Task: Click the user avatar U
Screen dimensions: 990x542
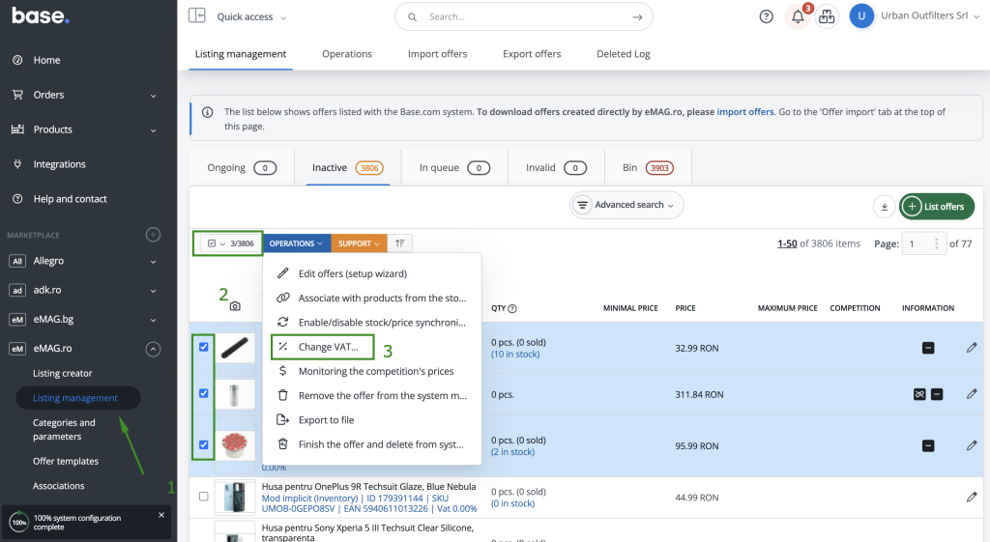Action: (x=861, y=15)
